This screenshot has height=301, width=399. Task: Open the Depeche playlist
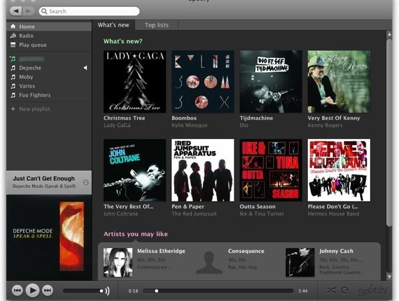(49, 68)
